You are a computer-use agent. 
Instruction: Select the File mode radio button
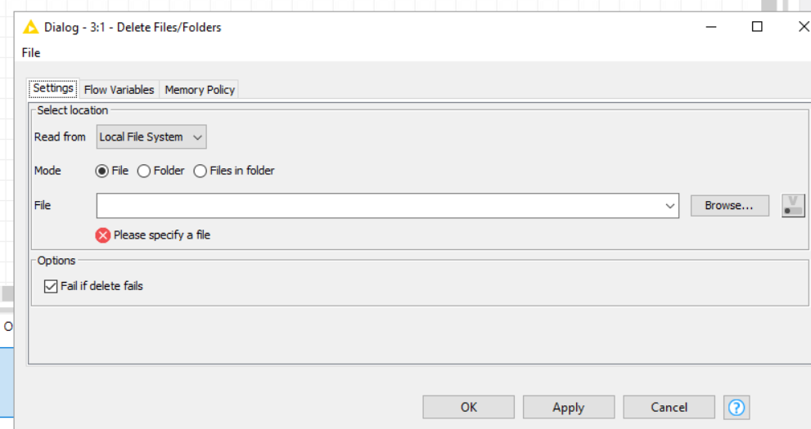click(x=102, y=171)
